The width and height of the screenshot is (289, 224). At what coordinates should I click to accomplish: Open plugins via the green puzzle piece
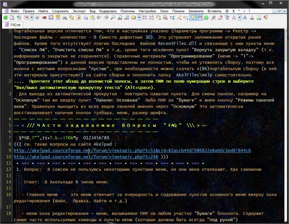[x=207, y=17]
